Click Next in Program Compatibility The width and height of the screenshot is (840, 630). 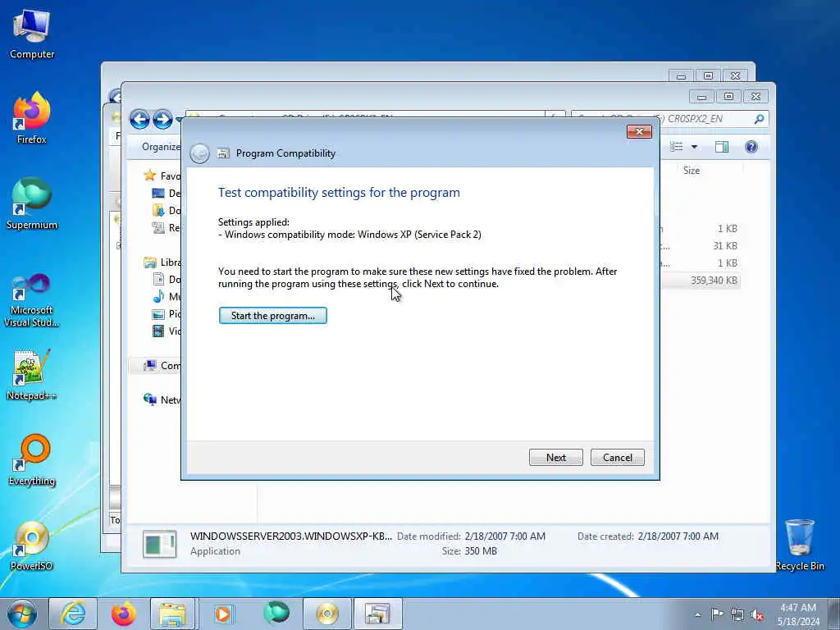(556, 458)
